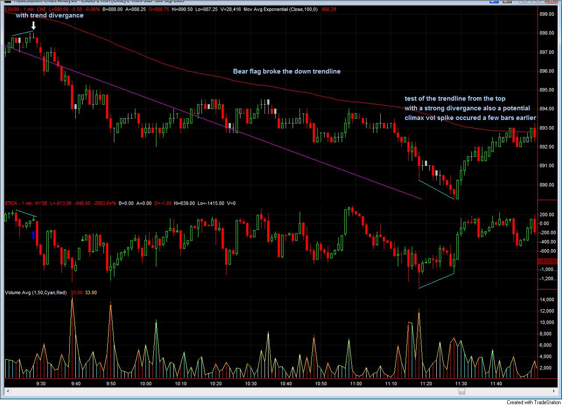Click the 200.00 $TICK axis label
The width and height of the screenshot is (562, 405).
pos(547,215)
